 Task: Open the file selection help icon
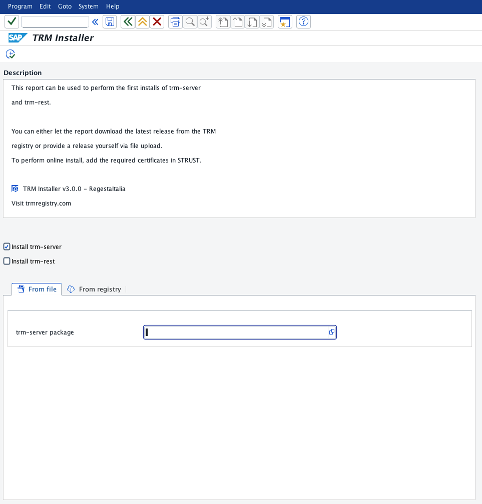332,332
